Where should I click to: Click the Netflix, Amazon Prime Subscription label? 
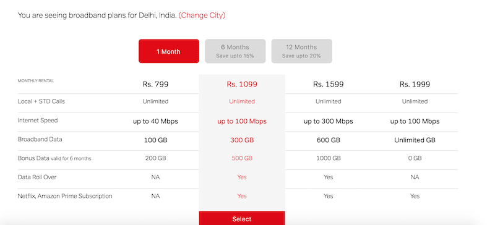[x=65, y=196]
